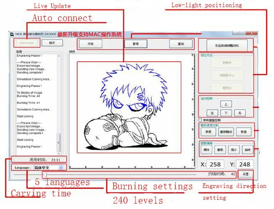Open the Language dropdown showing 简体中文
274x209 pixels.
tap(48, 168)
